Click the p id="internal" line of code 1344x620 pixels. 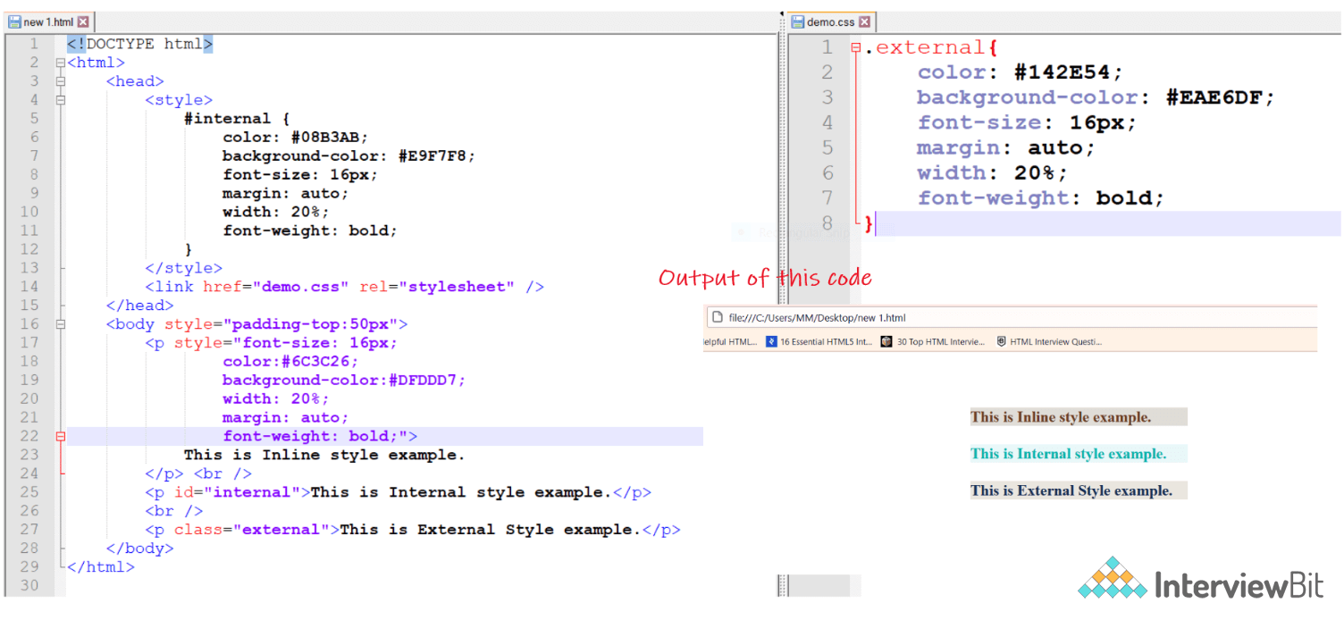pos(399,492)
